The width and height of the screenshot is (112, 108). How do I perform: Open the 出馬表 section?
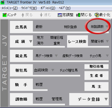click(x=21, y=27)
